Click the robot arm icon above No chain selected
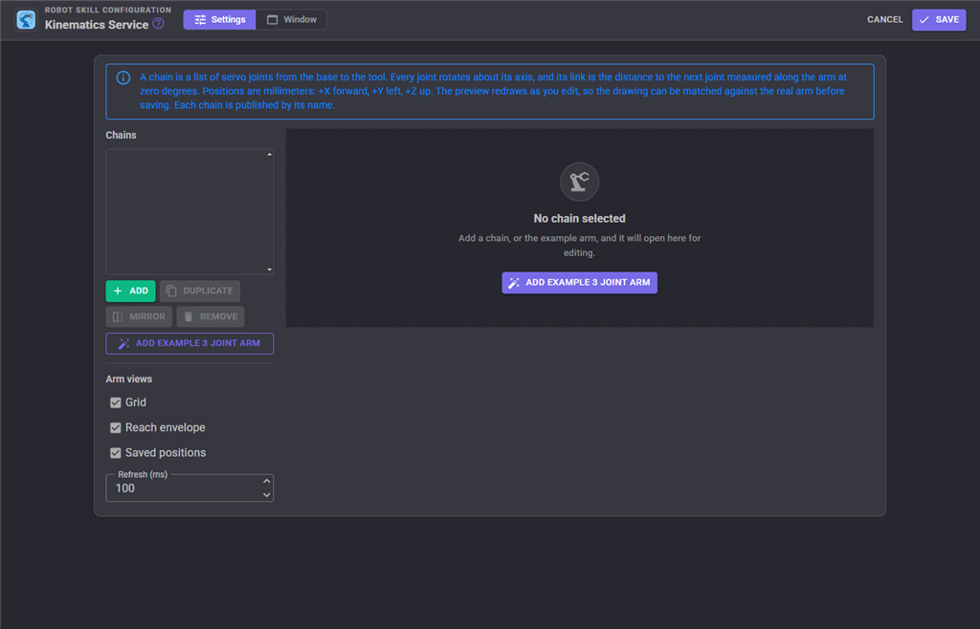 click(x=579, y=182)
